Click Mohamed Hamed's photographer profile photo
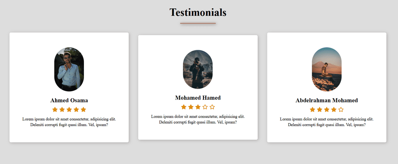This screenshot has width=398, height=164. coord(198,69)
